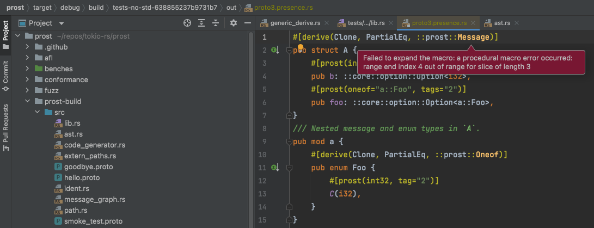594x228 pixels.
Task: Expand the fuzz folder
Action: (x=27, y=90)
